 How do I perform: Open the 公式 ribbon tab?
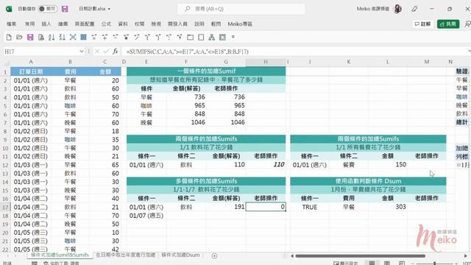pyautogui.click(x=106, y=24)
